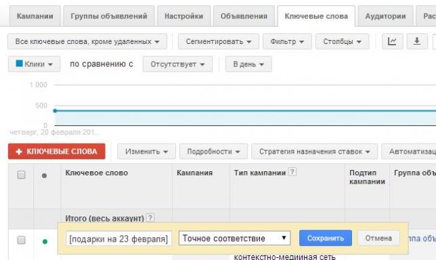Open the Изменить dropdown
436x260 pixels.
[x=146, y=152]
